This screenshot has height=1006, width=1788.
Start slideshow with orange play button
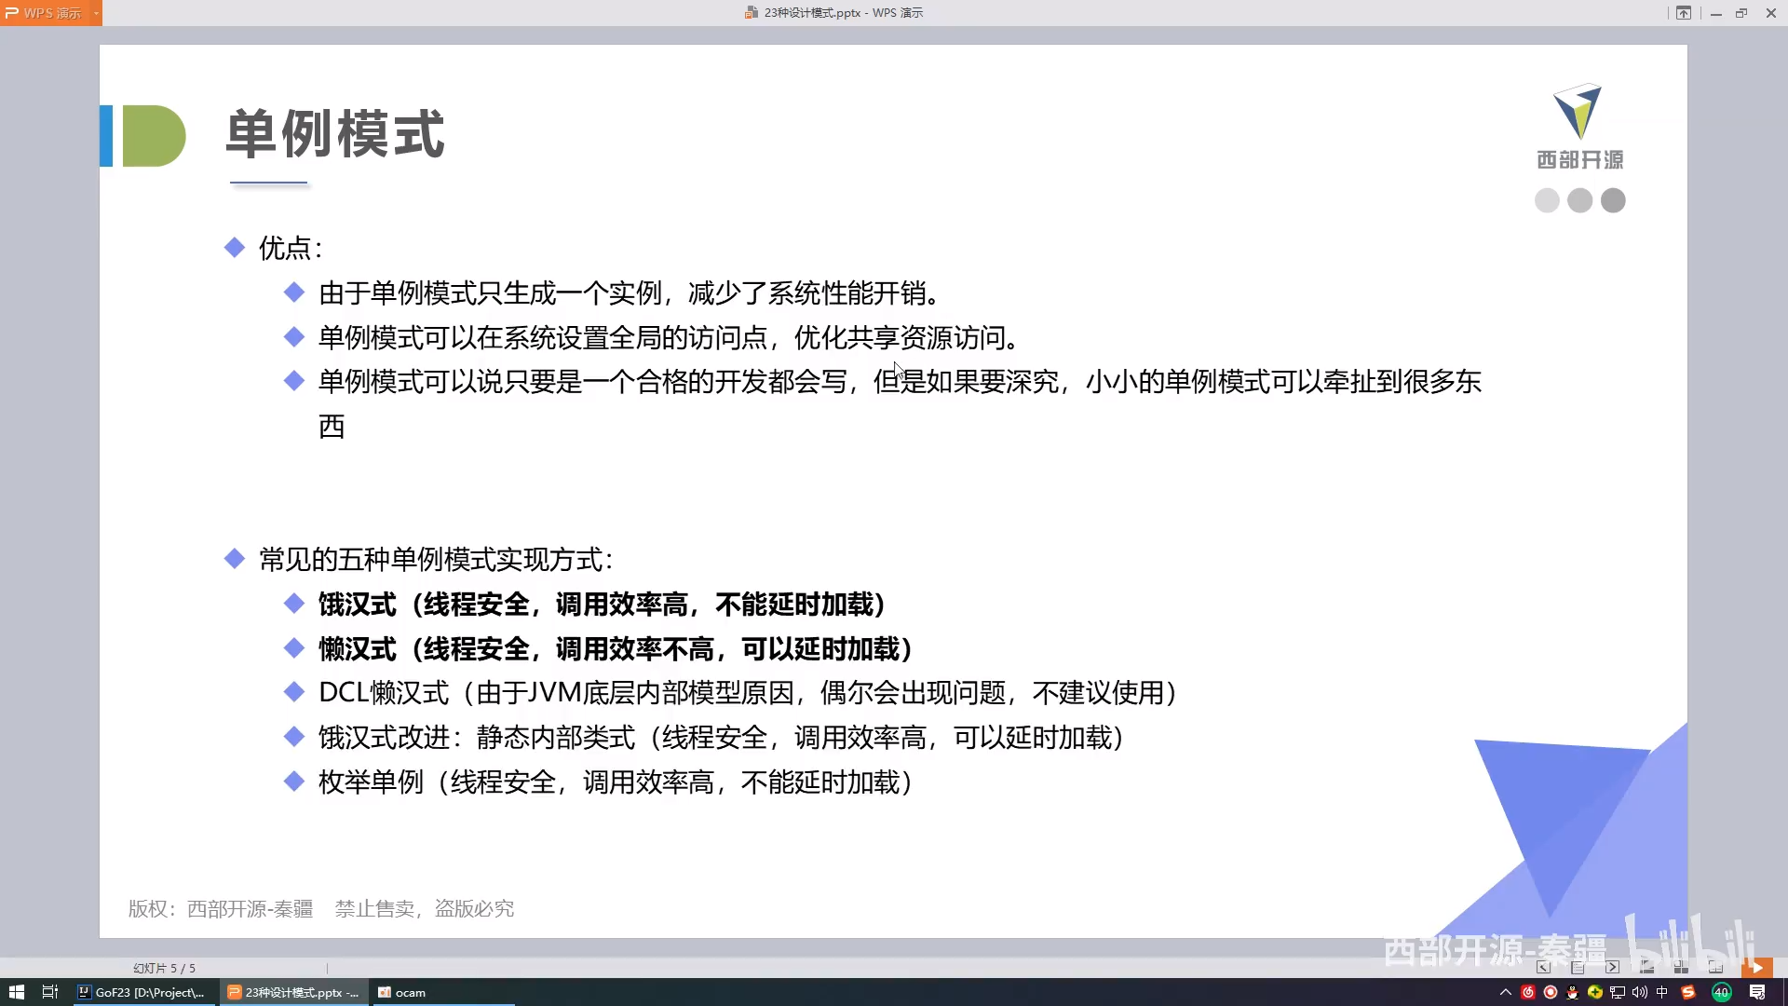tap(1756, 968)
